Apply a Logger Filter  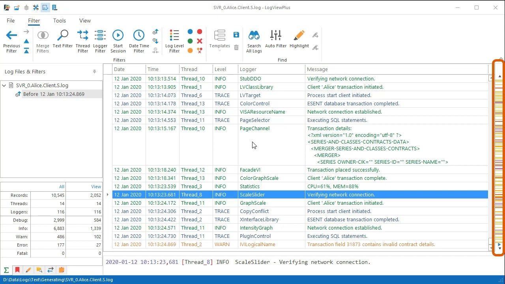100,41
